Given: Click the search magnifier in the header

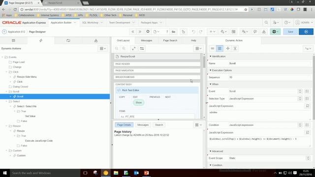Looking at the screenshot, I should (x=266, y=23).
